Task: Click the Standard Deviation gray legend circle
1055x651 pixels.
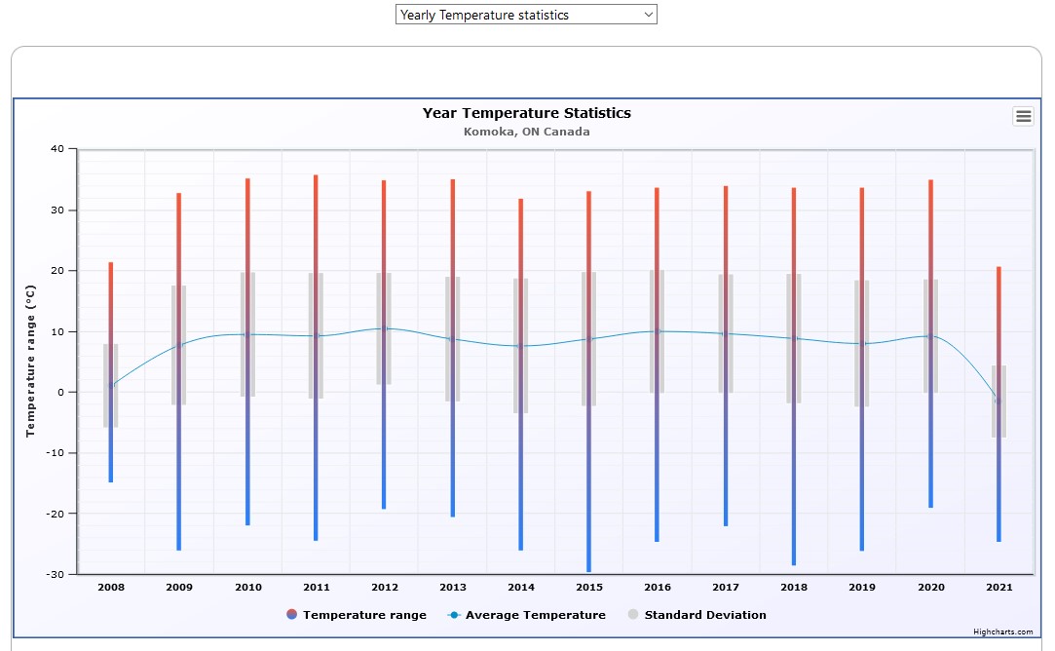Action: [633, 615]
